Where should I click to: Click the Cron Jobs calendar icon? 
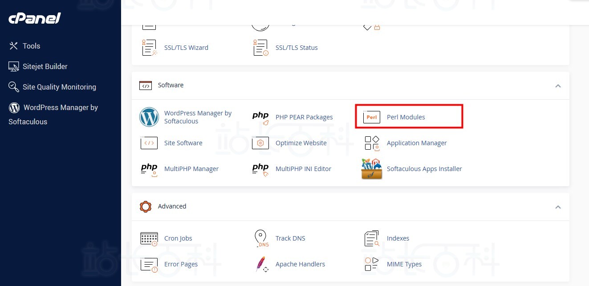click(149, 238)
